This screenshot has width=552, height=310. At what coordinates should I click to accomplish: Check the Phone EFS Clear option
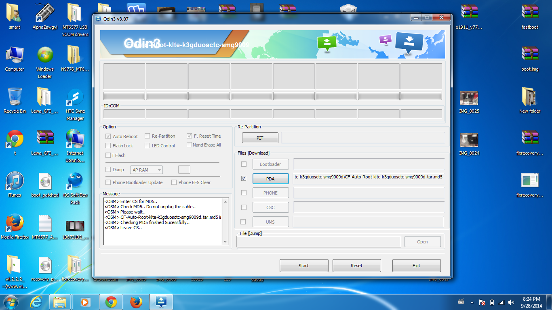[174, 182]
